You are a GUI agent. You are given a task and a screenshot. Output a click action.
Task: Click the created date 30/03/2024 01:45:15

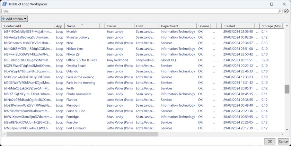tap(238, 94)
